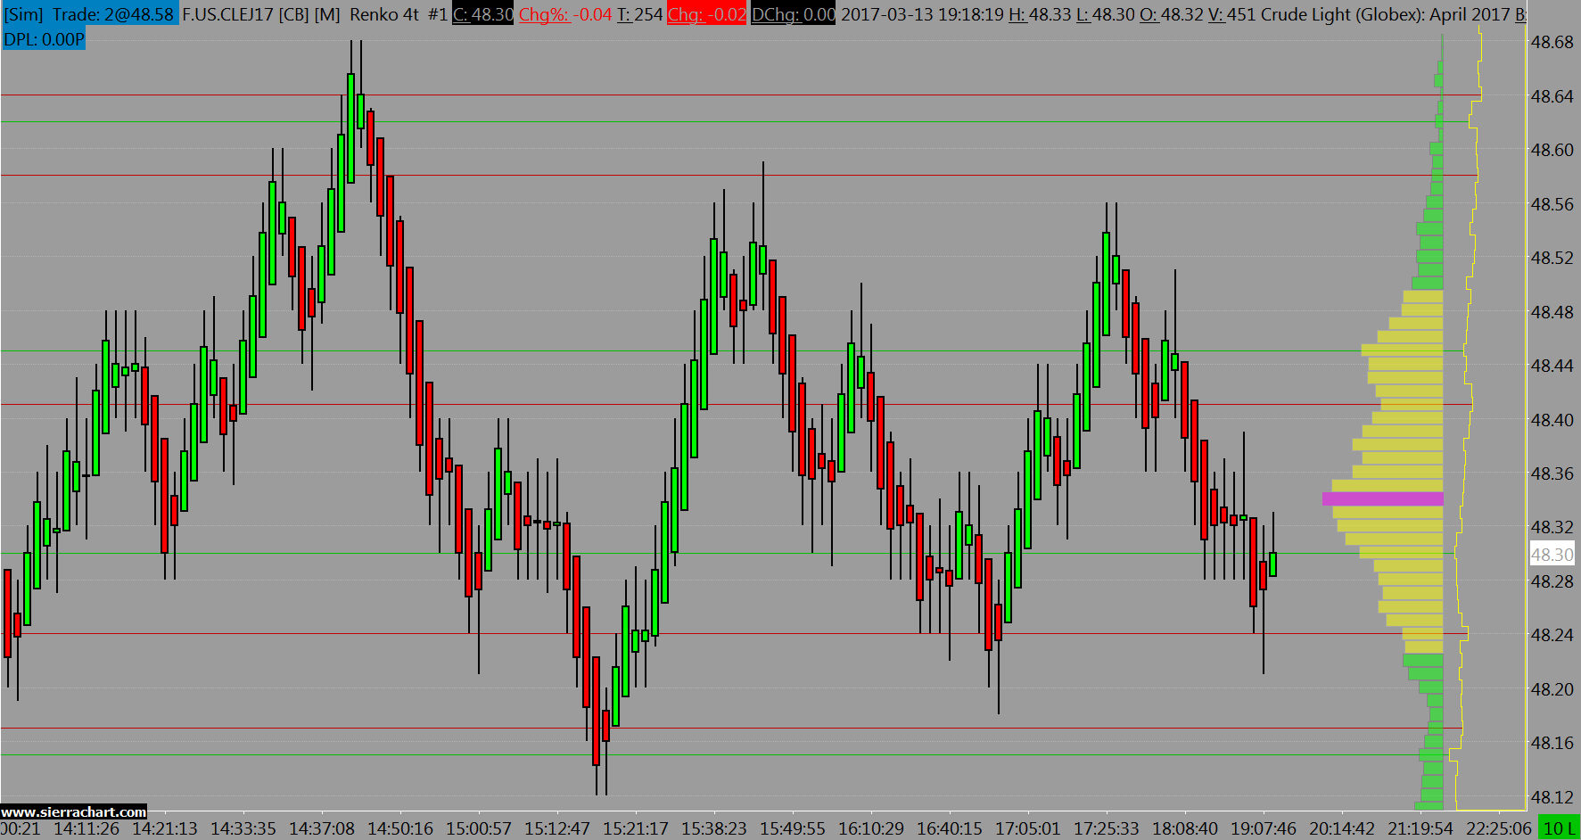Click the 48.64 price scale label
The image size is (1581, 840).
tap(1552, 96)
